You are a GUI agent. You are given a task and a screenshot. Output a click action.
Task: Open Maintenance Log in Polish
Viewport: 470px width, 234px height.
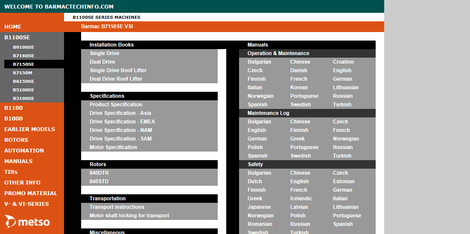tap(255, 147)
